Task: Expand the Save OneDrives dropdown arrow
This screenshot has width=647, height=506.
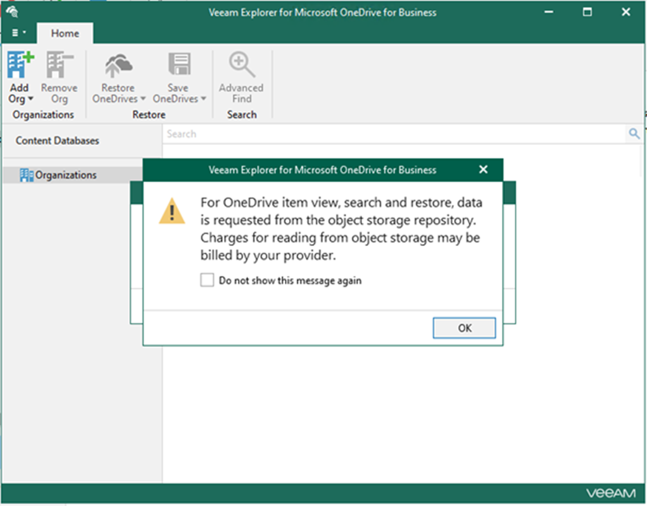Action: (x=203, y=99)
